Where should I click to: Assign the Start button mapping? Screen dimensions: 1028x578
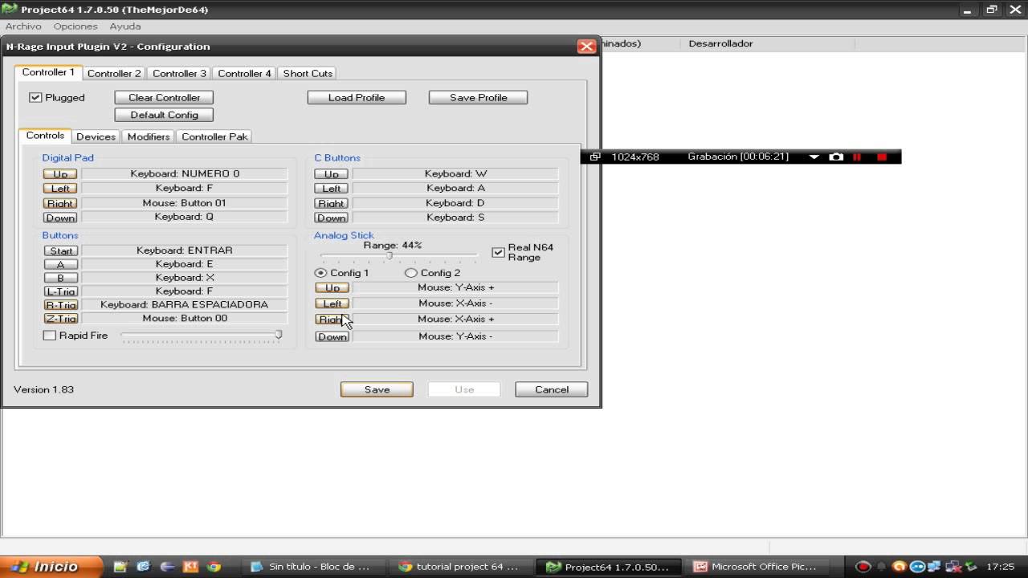point(61,250)
